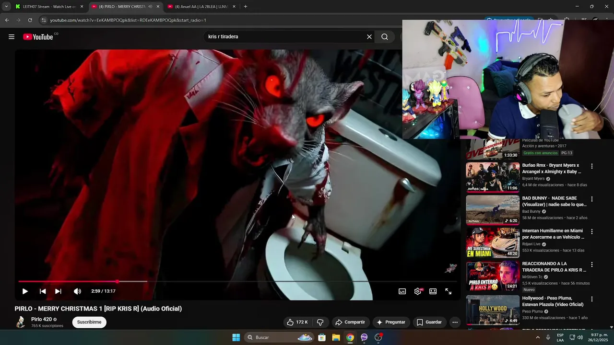This screenshot has width=614, height=345.
Task: Open Microsoft Store from taskbar
Action: click(x=322, y=337)
